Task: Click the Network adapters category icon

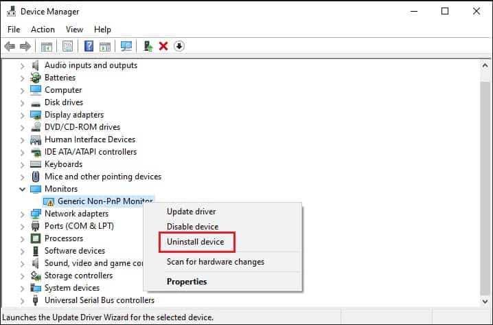Action: tap(36, 214)
